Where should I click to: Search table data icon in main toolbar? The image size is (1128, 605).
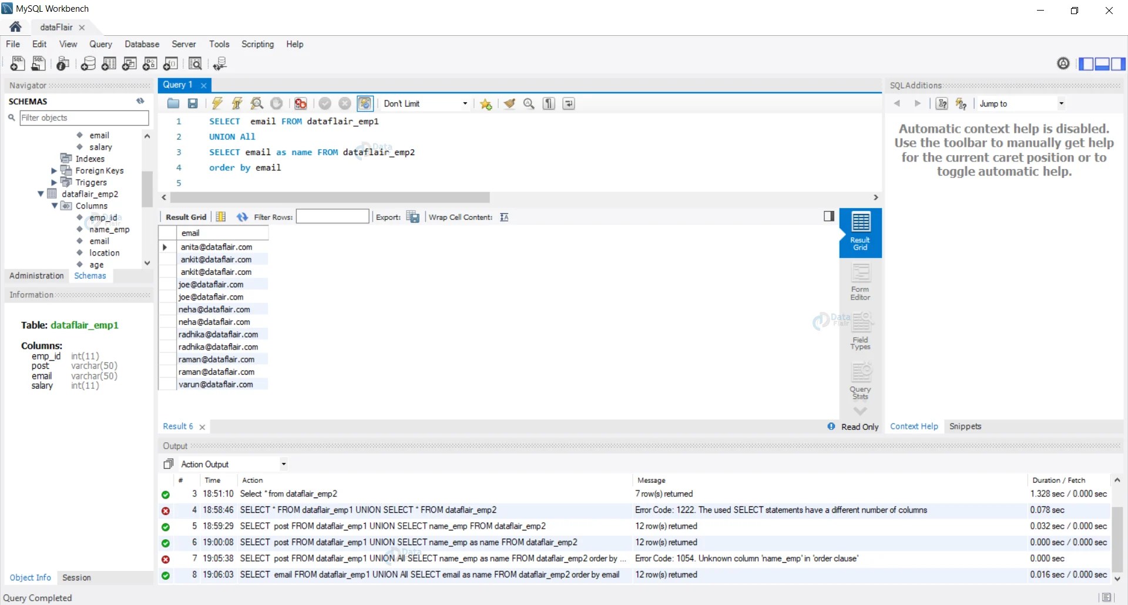(195, 63)
